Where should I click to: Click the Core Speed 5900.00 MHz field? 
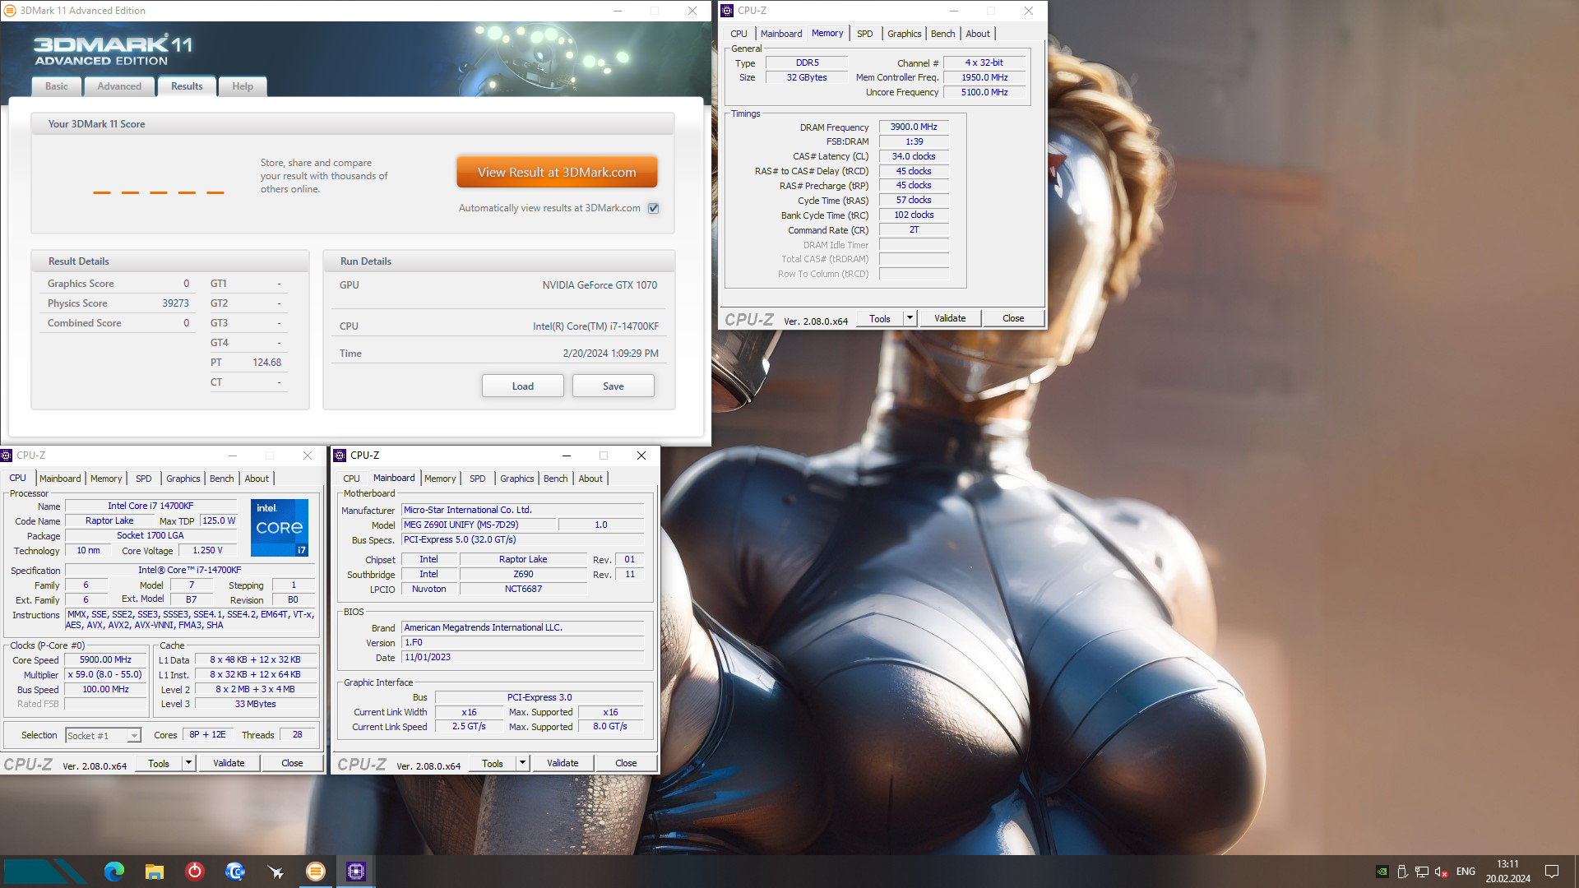[x=105, y=660]
